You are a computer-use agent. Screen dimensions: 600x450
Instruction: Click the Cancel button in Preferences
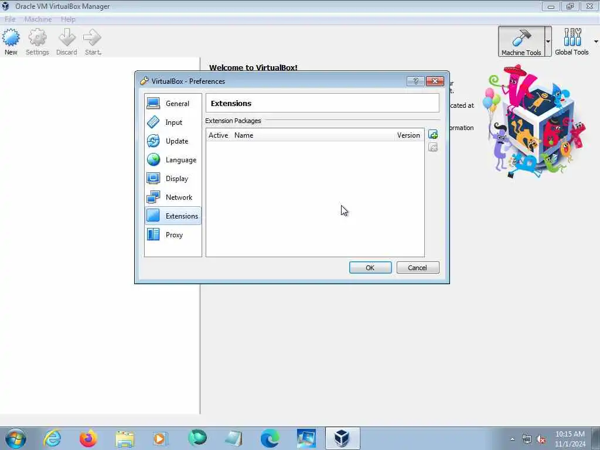click(418, 267)
